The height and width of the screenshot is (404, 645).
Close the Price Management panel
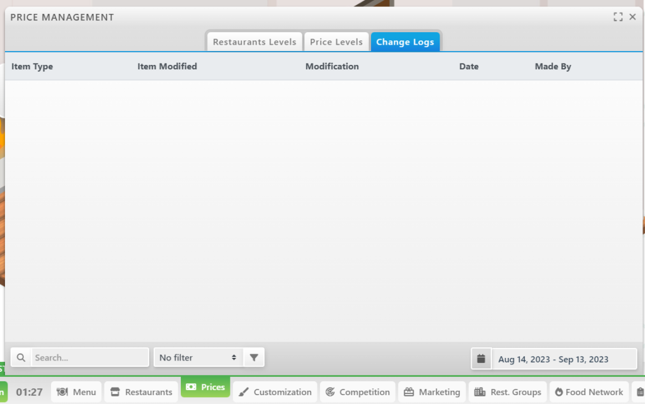632,17
